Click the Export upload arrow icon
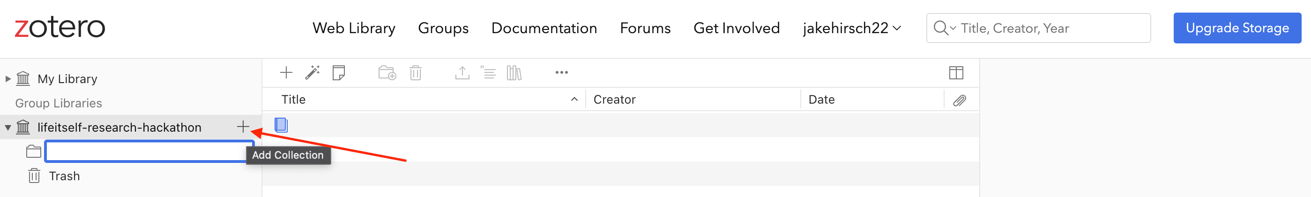Viewport: 1311px width, 197px height. coord(462,73)
